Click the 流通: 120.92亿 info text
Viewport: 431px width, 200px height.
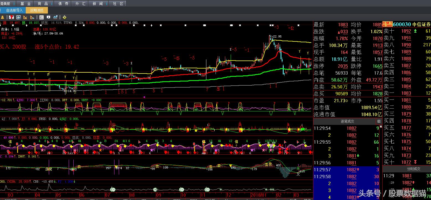coord(44,29)
